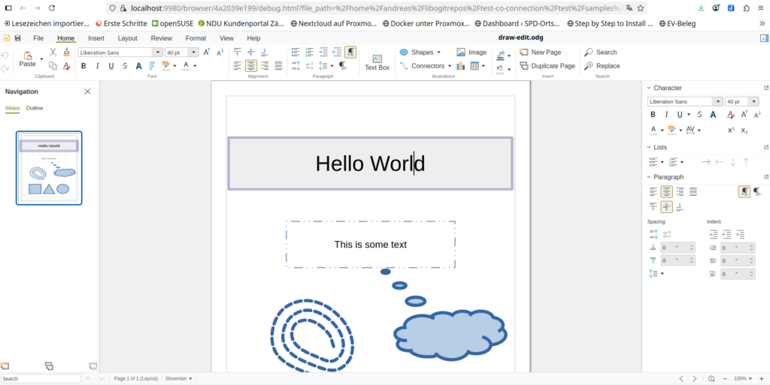Toggle Underline in the ribbon Font group
Screen dimensions: 770x385
[111, 65]
